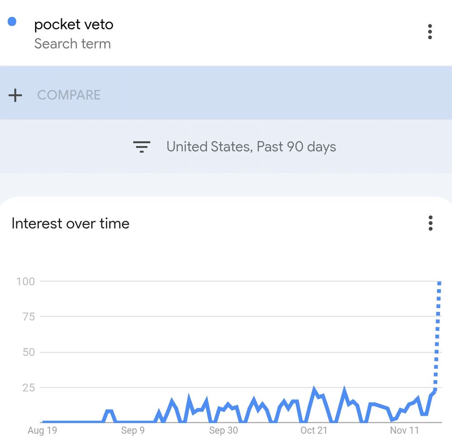Click the COMPARE button
Screen dimensions: 452x443
(x=69, y=95)
